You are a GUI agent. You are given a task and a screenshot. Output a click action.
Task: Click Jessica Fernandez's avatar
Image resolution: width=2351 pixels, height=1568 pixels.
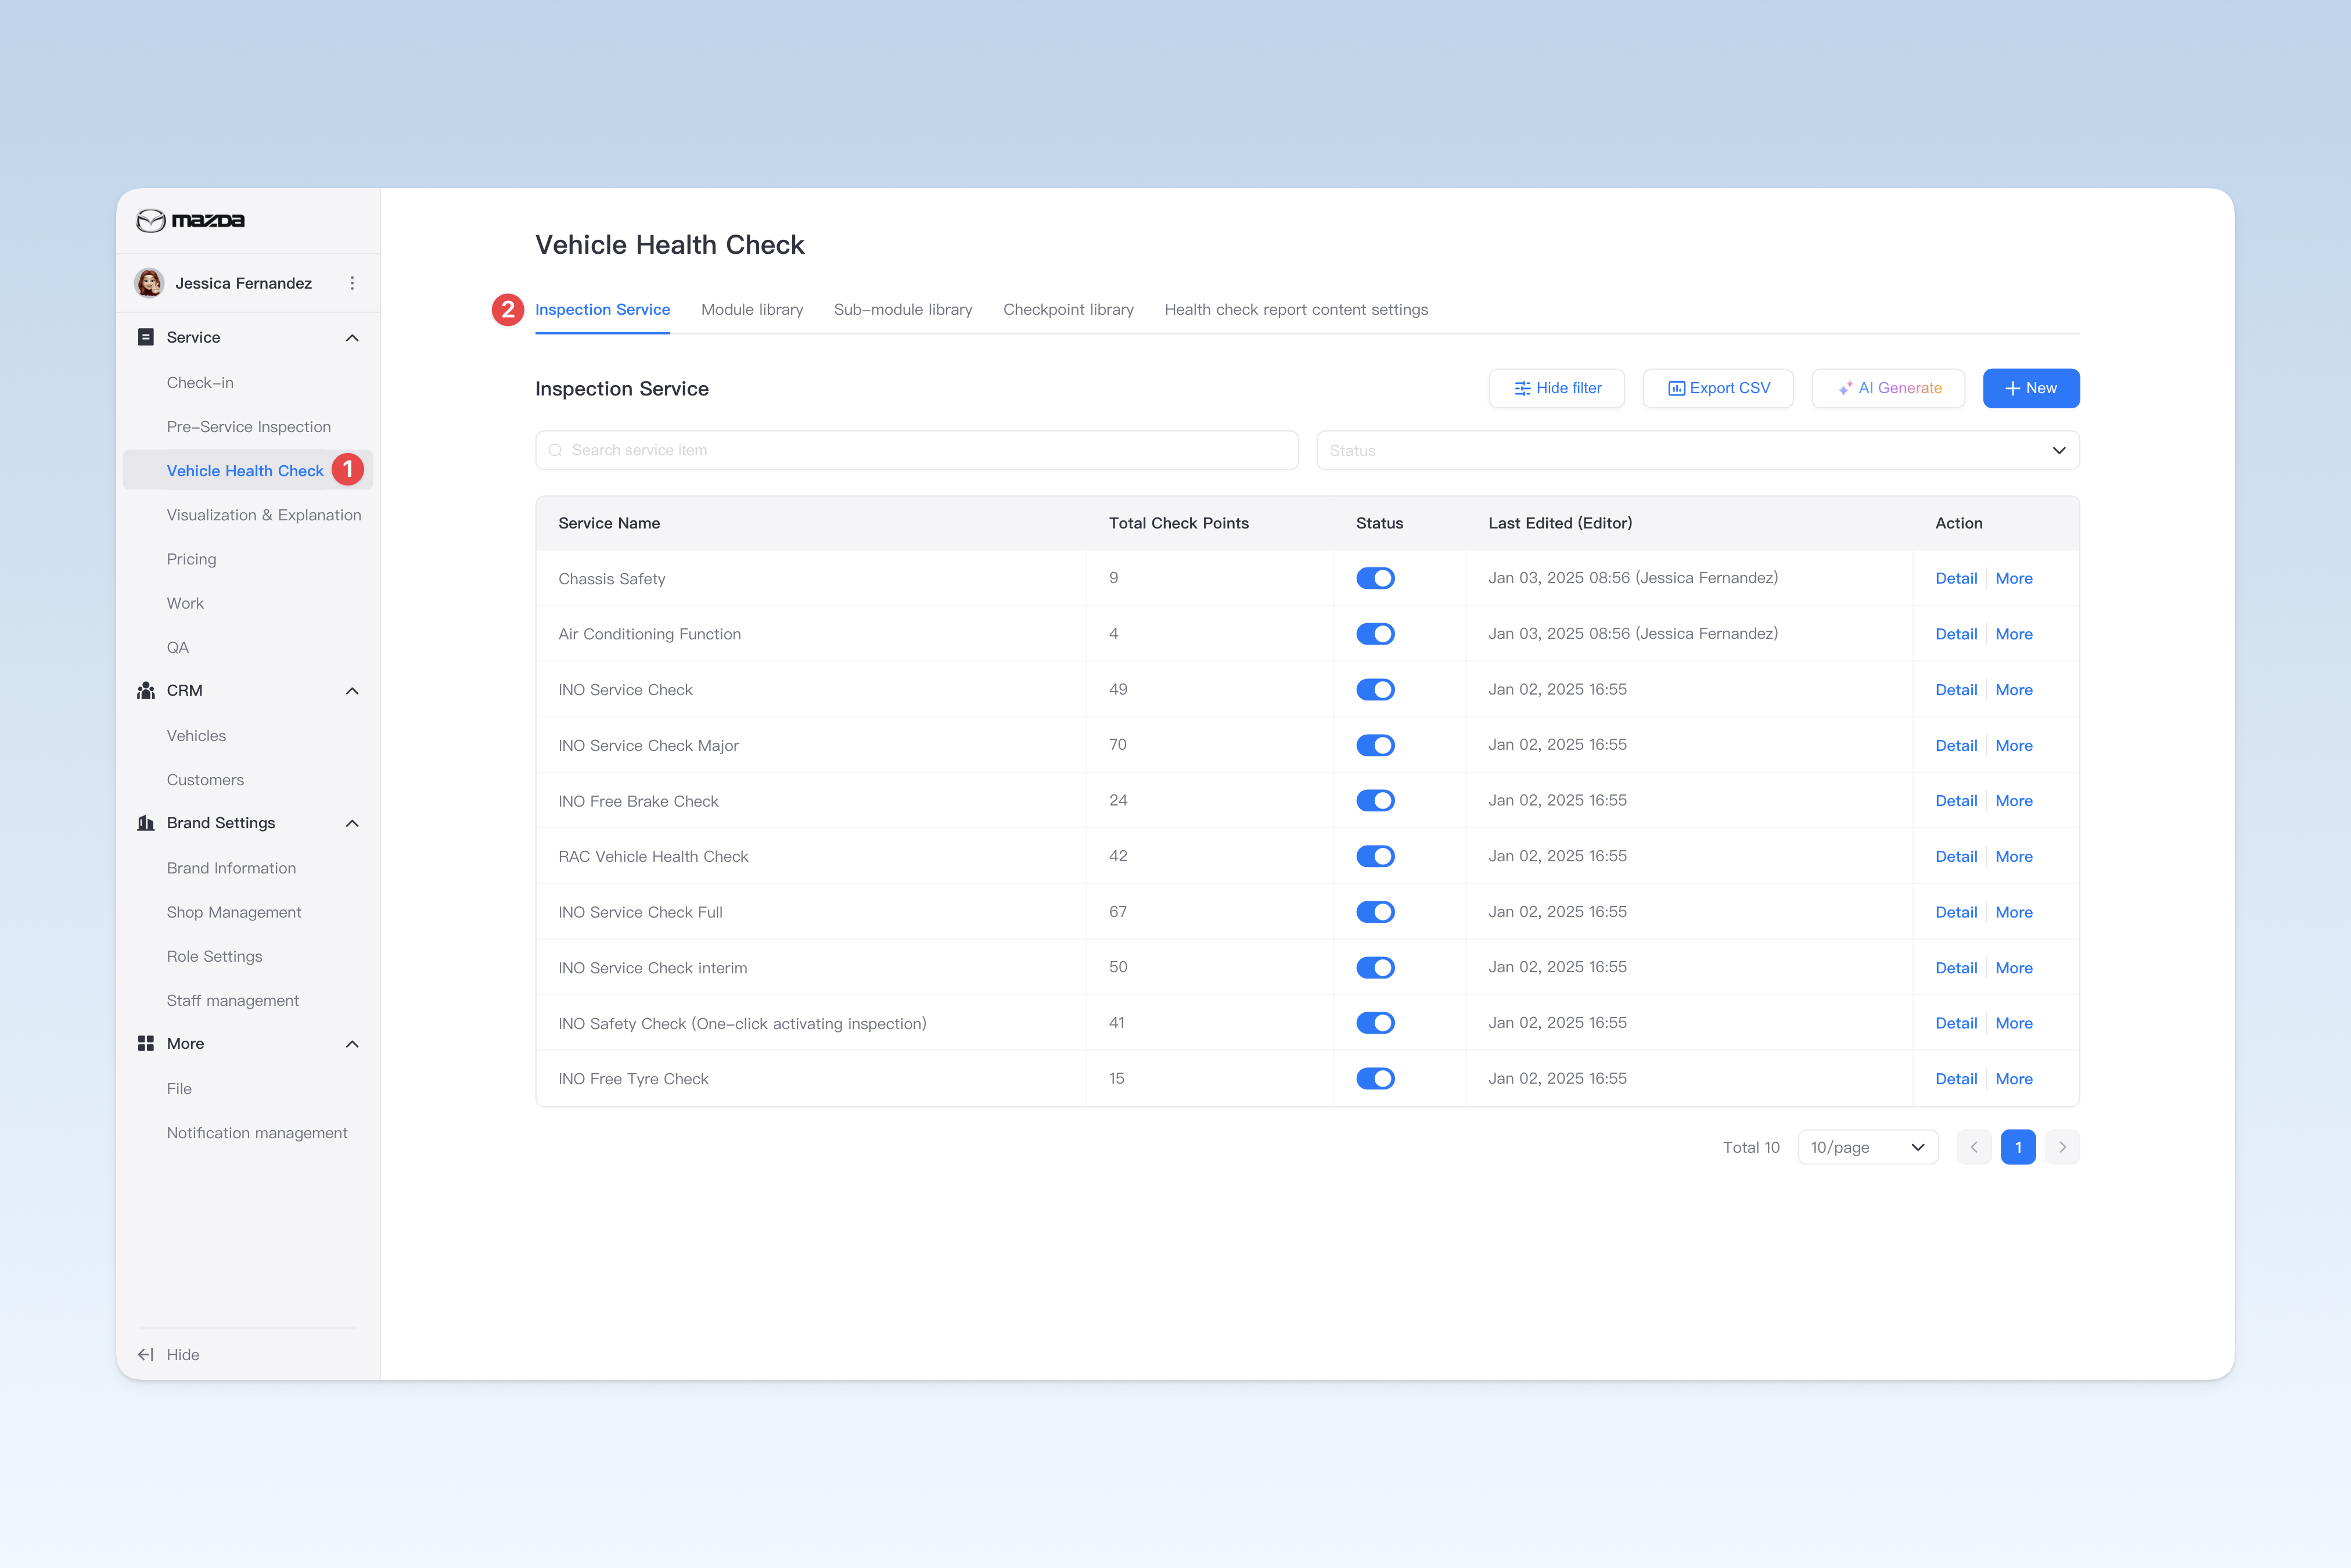[x=150, y=283]
